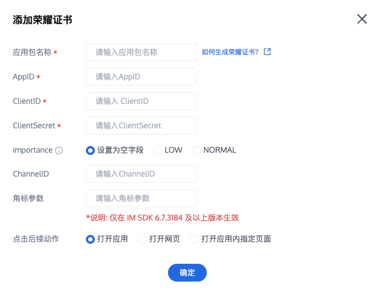This screenshot has height=291, width=382.
Task: Click the ChannelID input field
Action: pyautogui.click(x=141, y=174)
